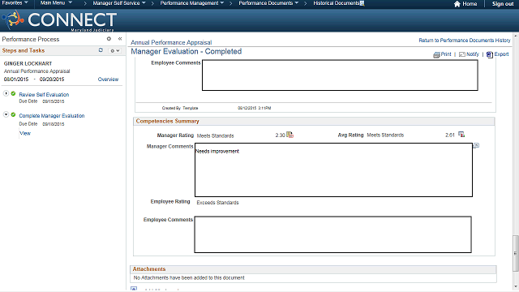Screen dimensions: 519x292
Task: Pop out the Manager Comments box icon
Action: click(x=476, y=145)
